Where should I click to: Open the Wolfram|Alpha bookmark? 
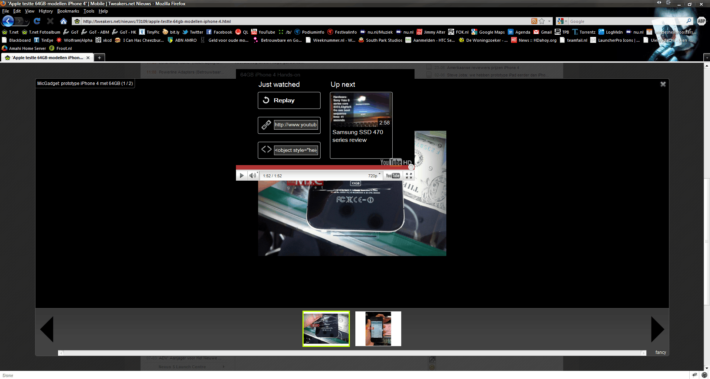(x=74, y=40)
